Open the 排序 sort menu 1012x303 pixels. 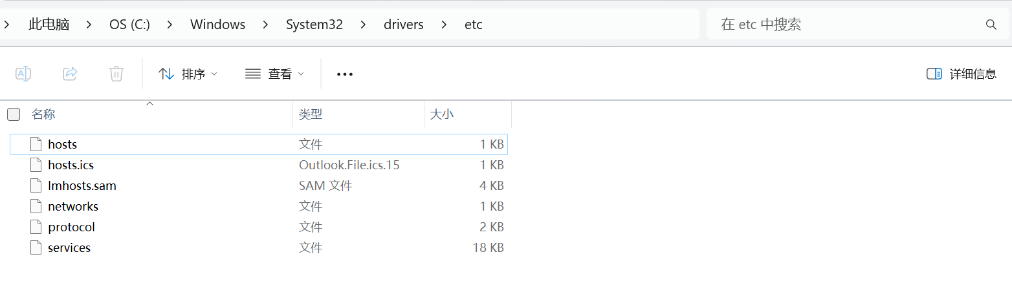click(188, 74)
